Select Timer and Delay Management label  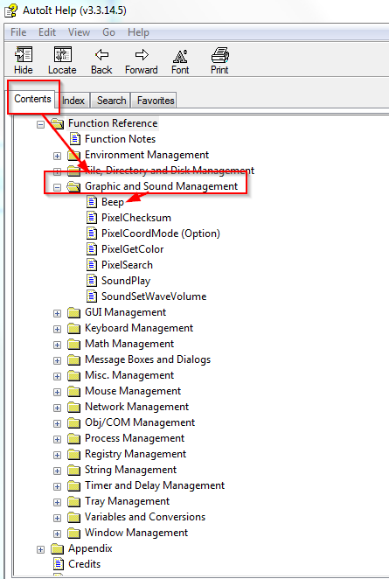pos(155,485)
